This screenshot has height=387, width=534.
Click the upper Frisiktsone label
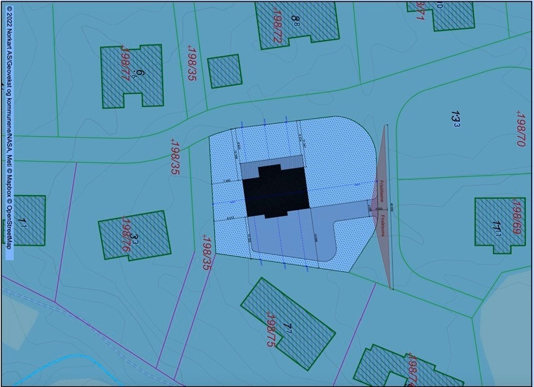(x=382, y=191)
